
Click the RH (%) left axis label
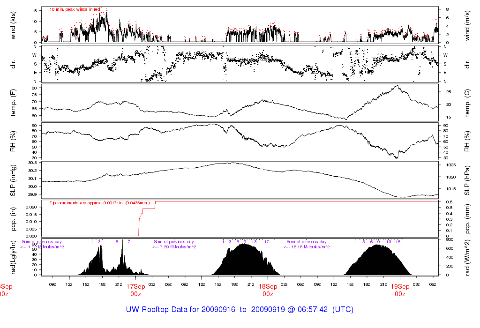tap(13, 142)
